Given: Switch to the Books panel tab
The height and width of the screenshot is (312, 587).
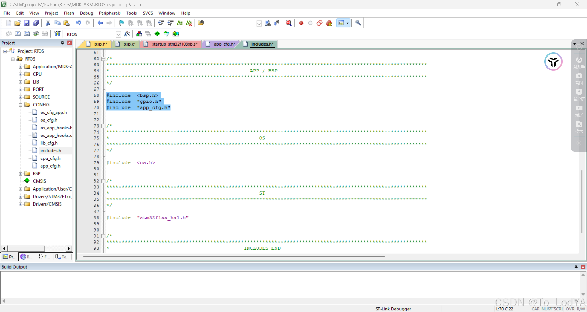Looking at the screenshot, I should pos(27,257).
